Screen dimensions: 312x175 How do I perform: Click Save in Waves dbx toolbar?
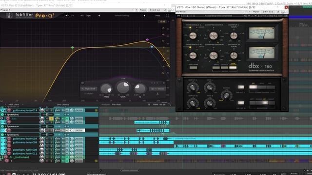pyautogui.click(x=280, y=16)
